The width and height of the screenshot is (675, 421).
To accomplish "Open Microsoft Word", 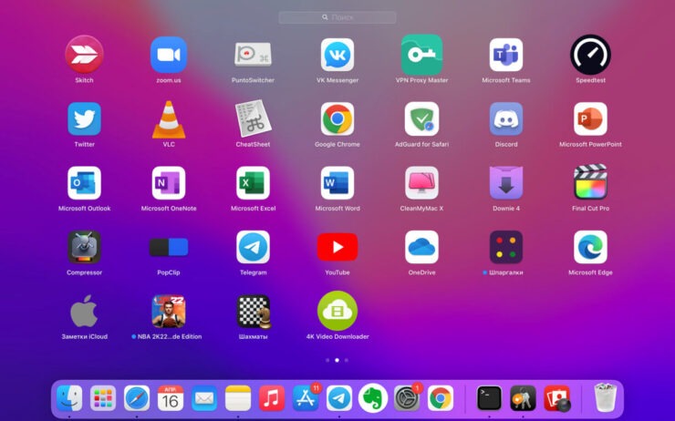I will pyautogui.click(x=337, y=183).
